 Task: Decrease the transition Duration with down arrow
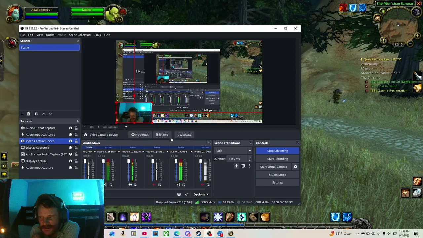point(250,160)
